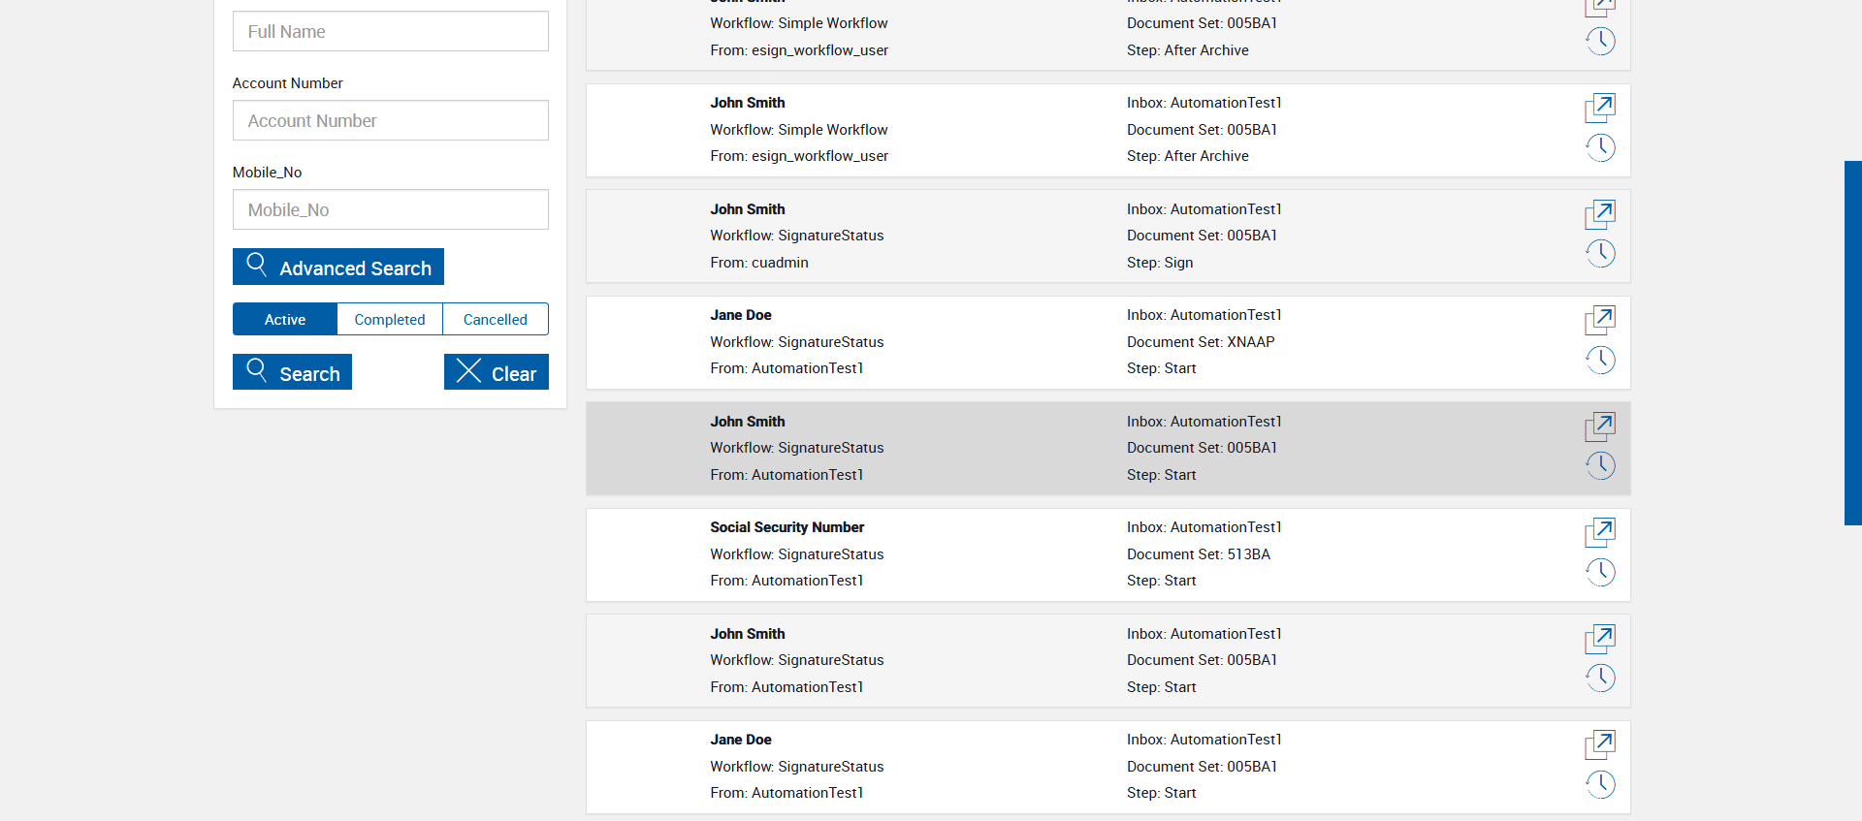
Task: Click the blue vertical scrollbar thumb
Action: click(x=1852, y=342)
